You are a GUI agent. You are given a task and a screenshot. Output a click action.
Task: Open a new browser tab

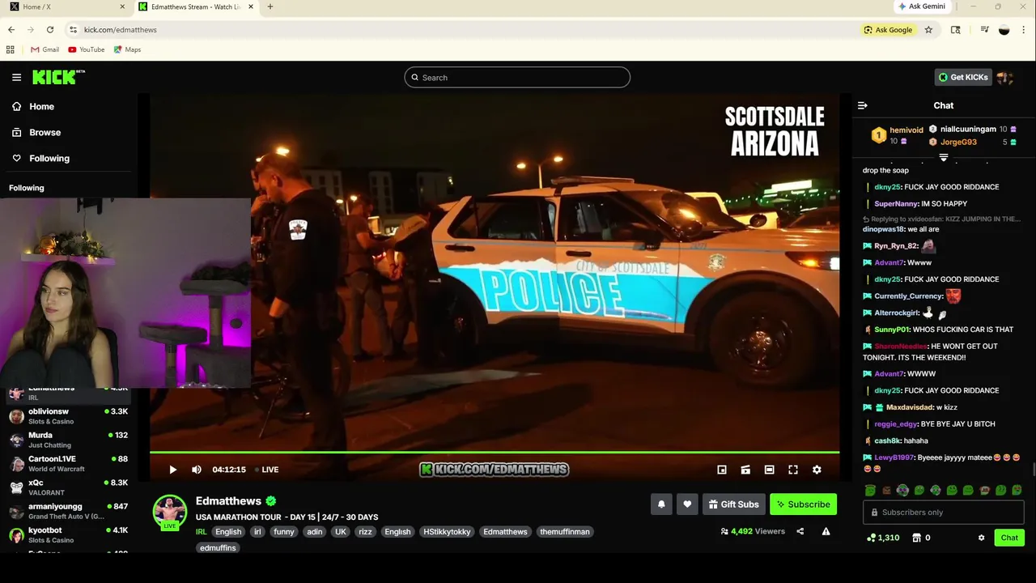click(270, 6)
